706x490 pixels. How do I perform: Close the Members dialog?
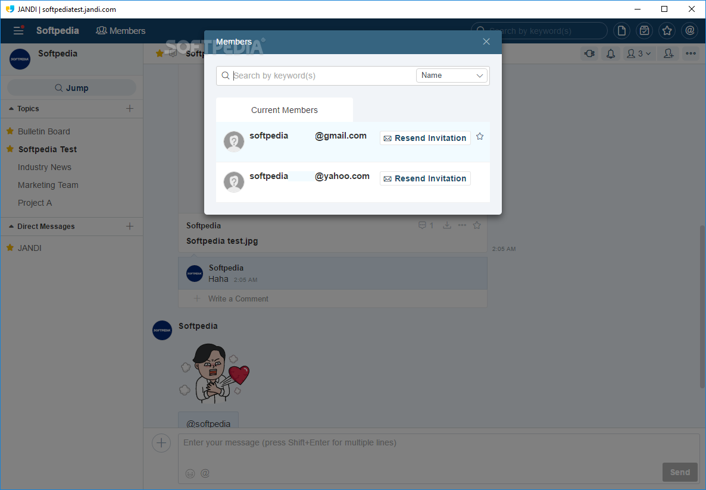coord(486,42)
